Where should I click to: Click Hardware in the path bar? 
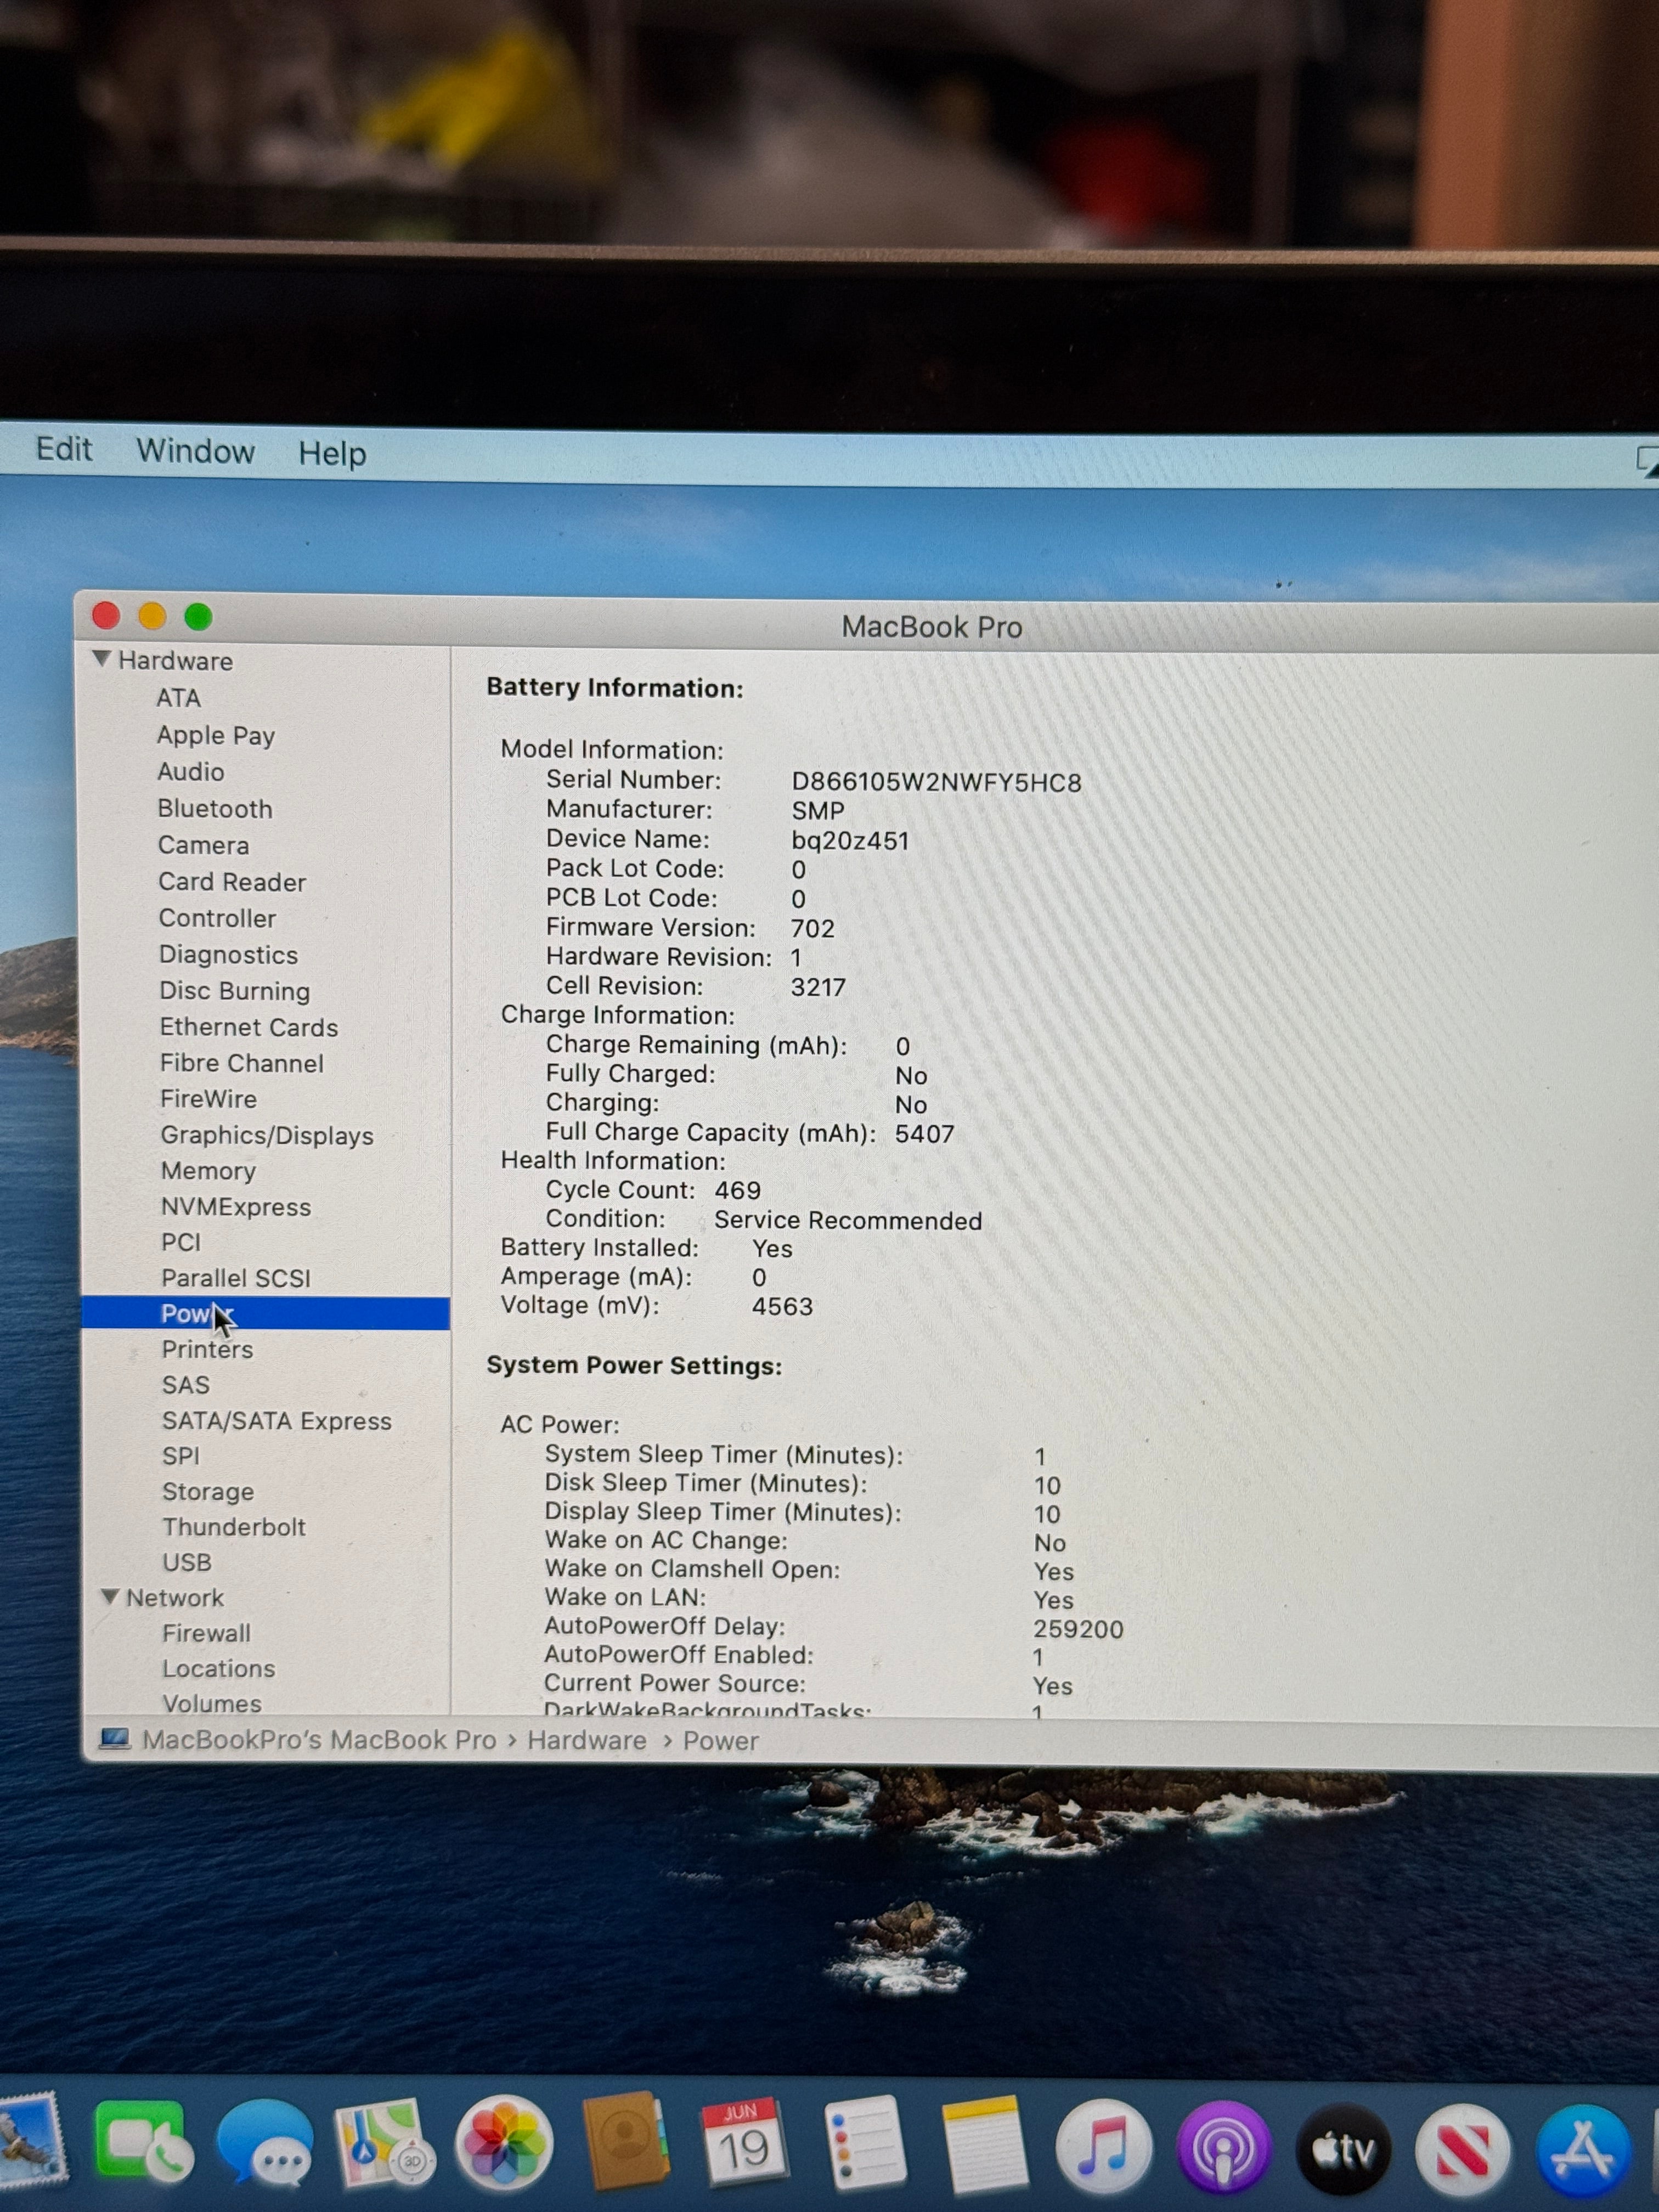[587, 1741]
